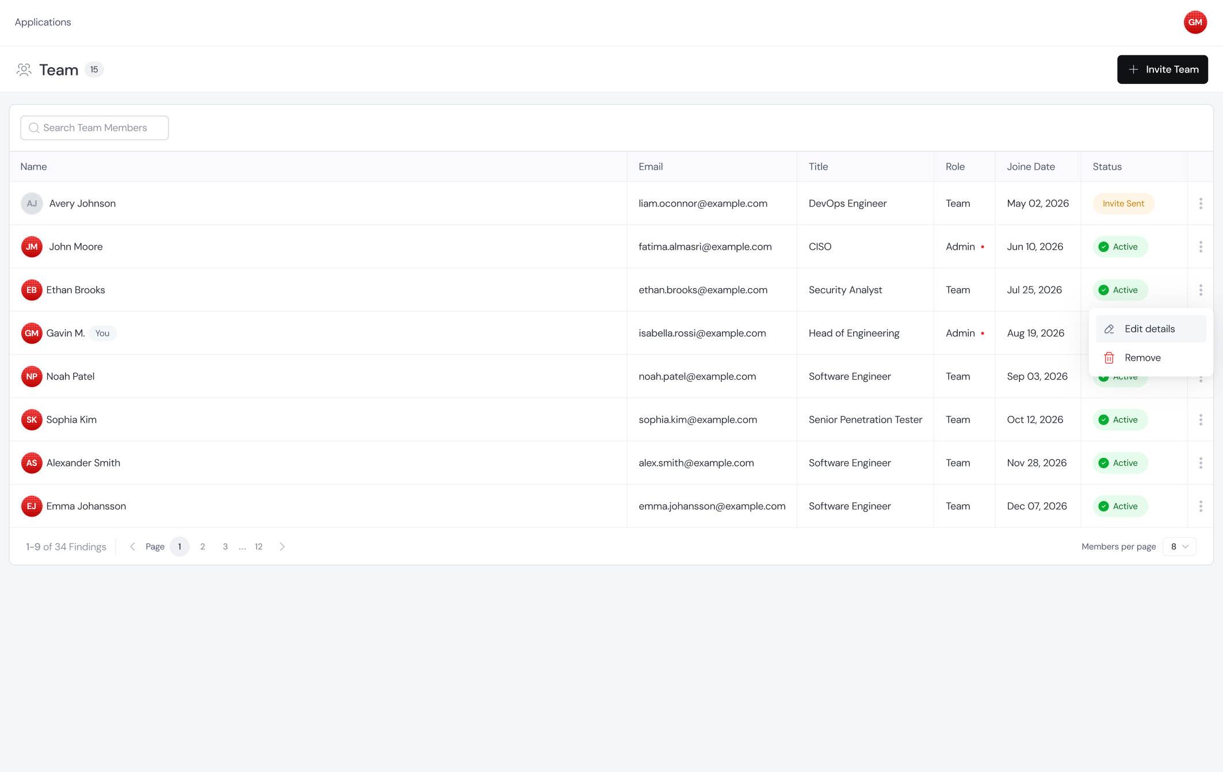Open three-dot menu for Alexander Smith
Screen dimensions: 1223x772
tap(1201, 463)
